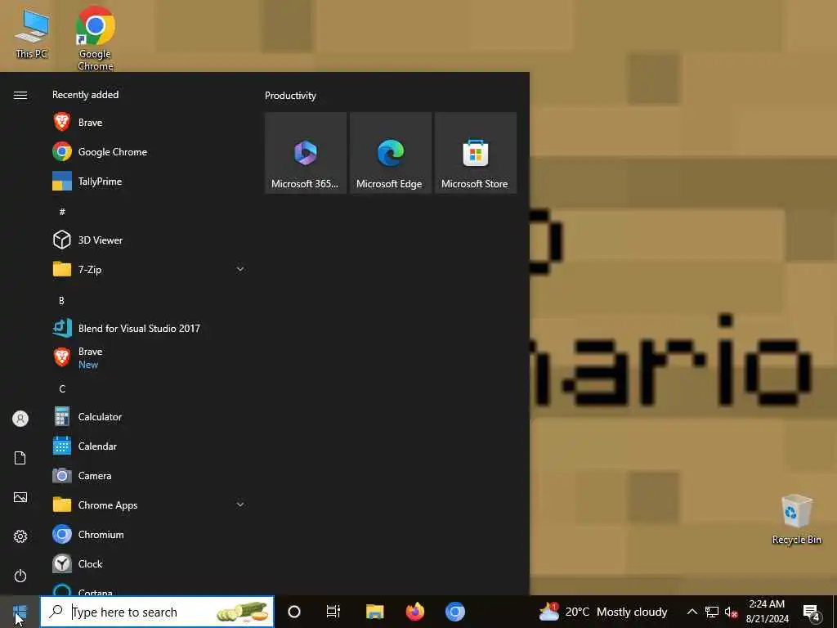Click the Recently added heading
The width and height of the screenshot is (837, 628).
click(85, 95)
